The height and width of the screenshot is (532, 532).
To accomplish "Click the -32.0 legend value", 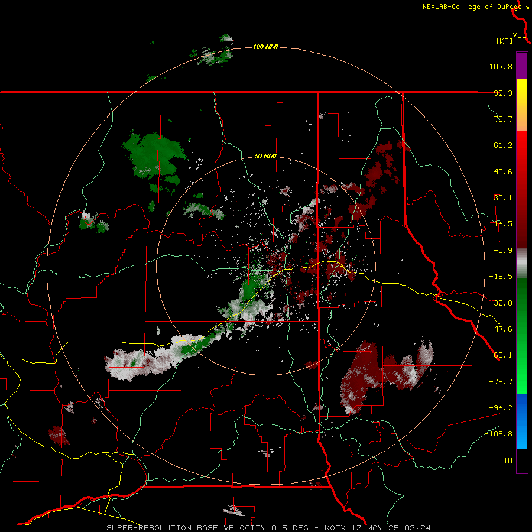I will 501,303.
